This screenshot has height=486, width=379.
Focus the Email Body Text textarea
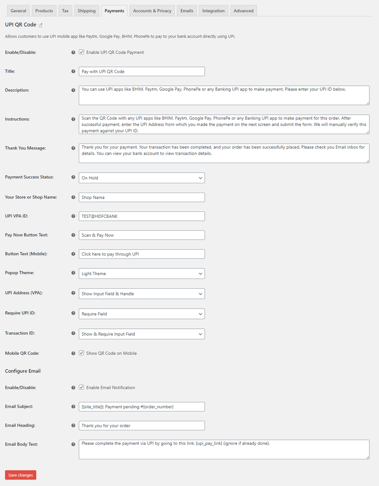coord(224,449)
